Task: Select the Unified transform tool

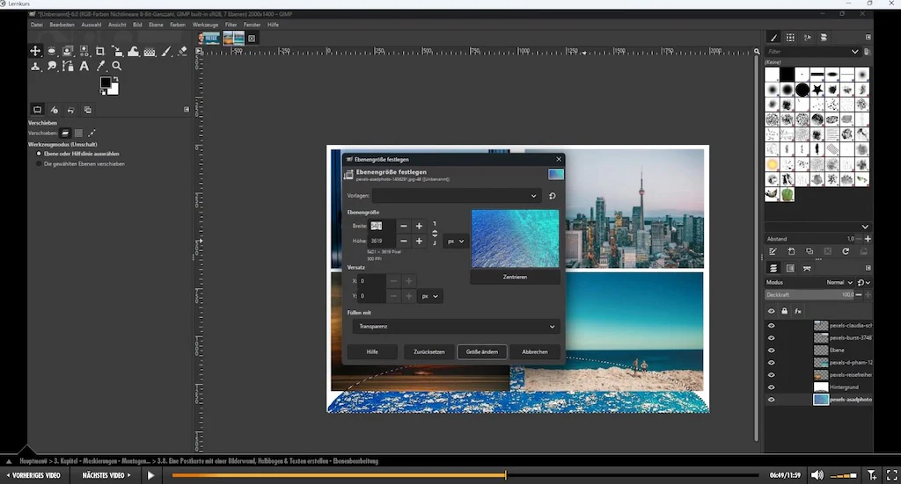Action: (117, 51)
